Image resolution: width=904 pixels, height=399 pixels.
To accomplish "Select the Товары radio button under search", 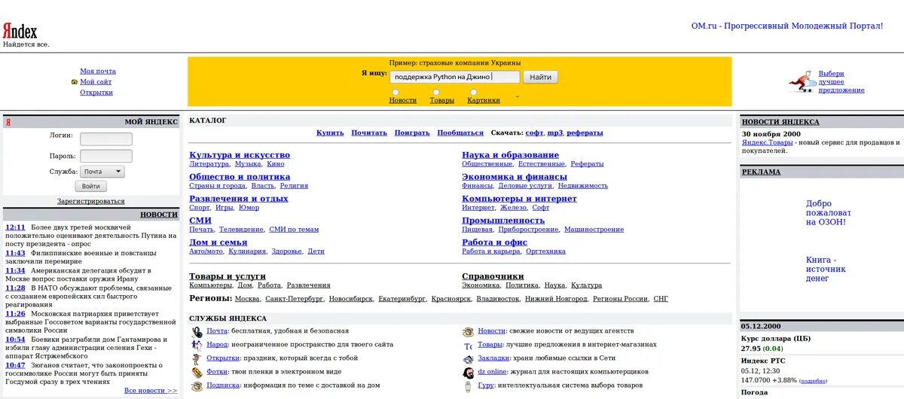I will 436,92.
